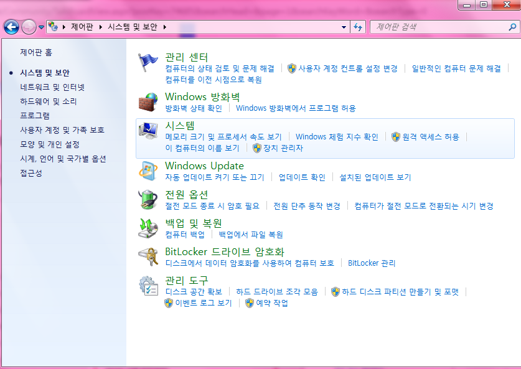
Task: Click the refresh button next to address bar
Action: (x=358, y=27)
